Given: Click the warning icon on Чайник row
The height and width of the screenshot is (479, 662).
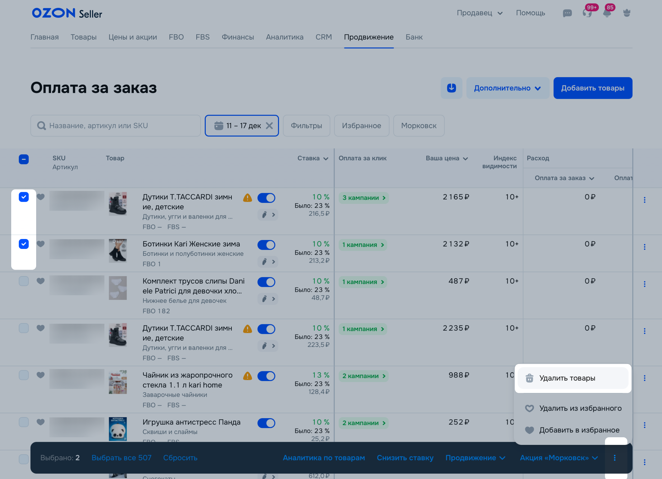Looking at the screenshot, I should coord(247,376).
